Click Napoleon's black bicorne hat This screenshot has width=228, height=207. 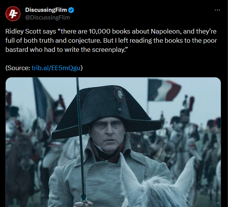pos(106,112)
